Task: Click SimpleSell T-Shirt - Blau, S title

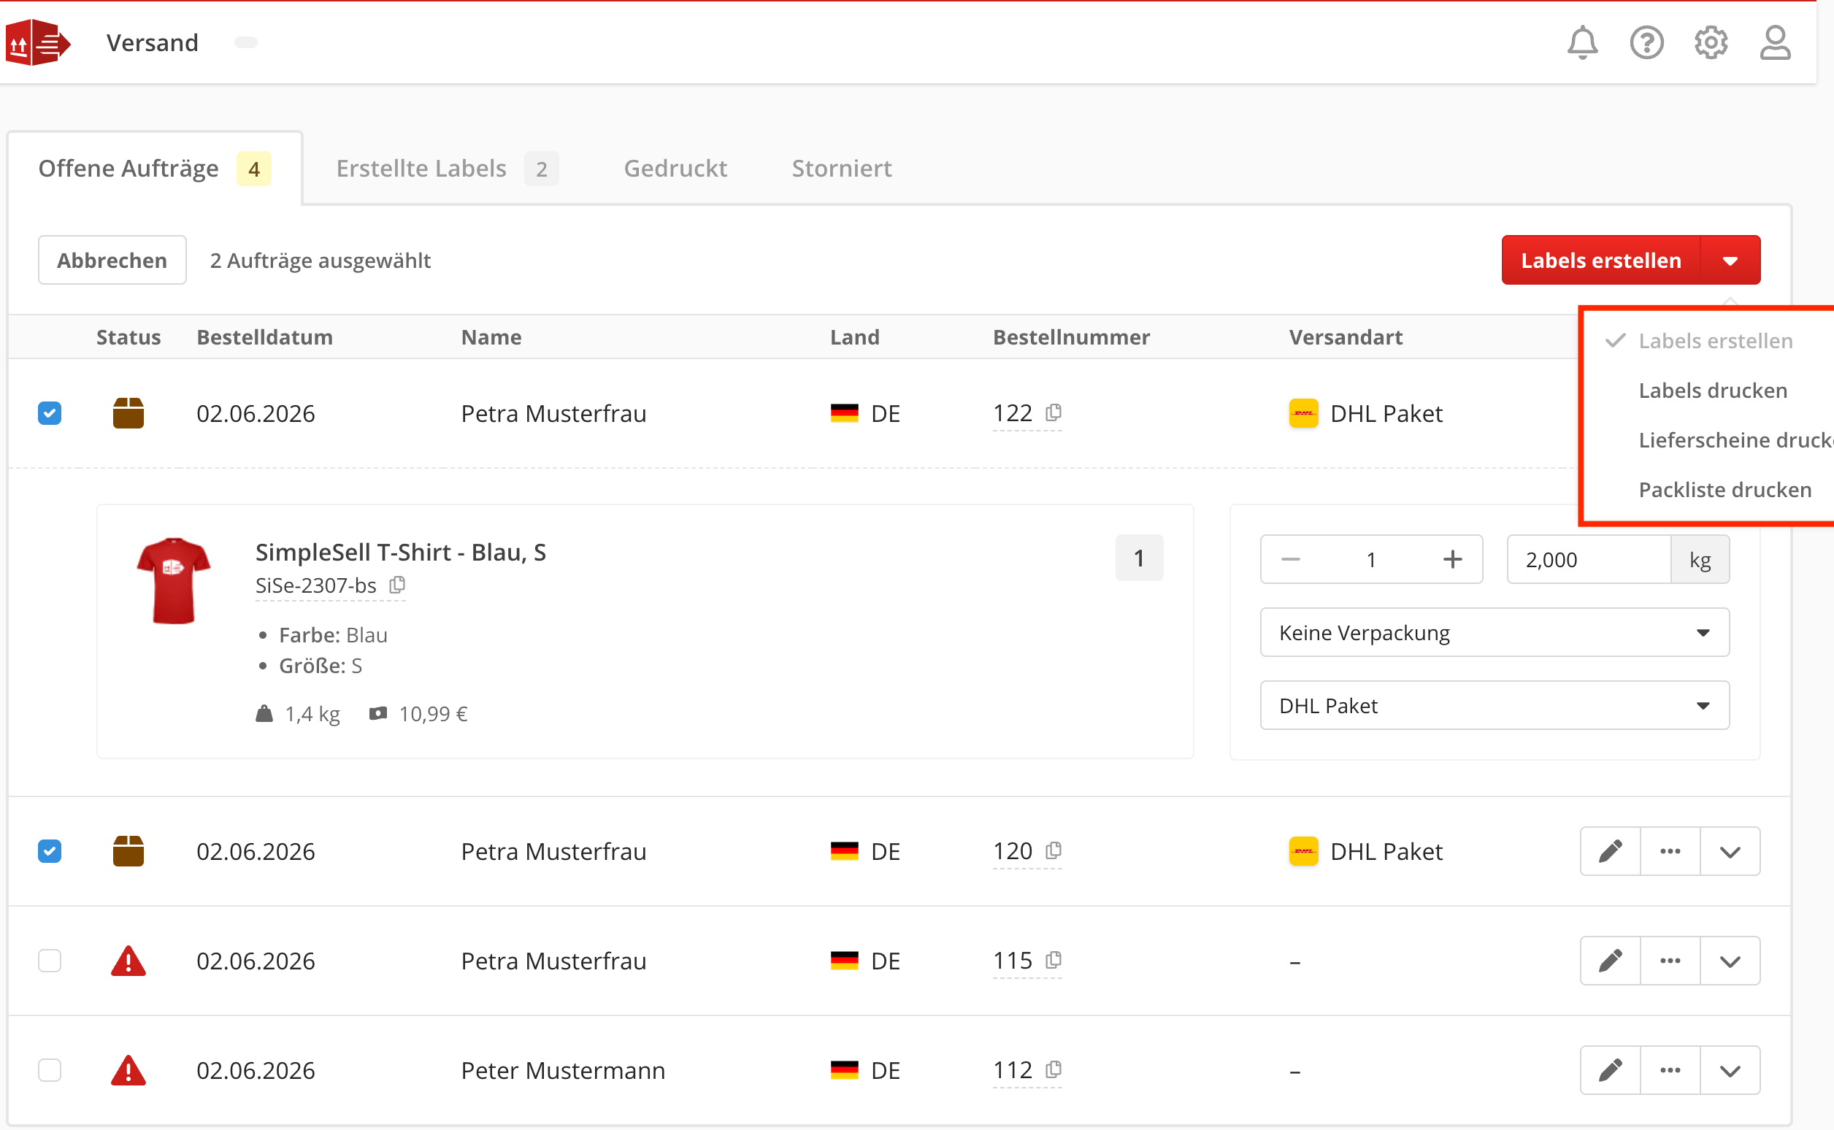Action: tap(401, 553)
